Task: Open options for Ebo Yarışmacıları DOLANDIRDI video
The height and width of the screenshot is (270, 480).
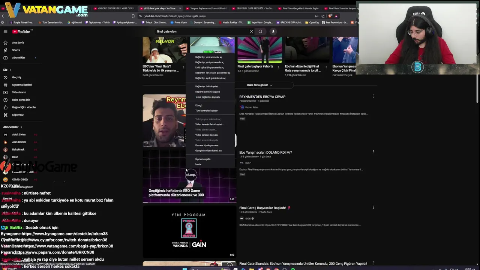Action: [373, 152]
